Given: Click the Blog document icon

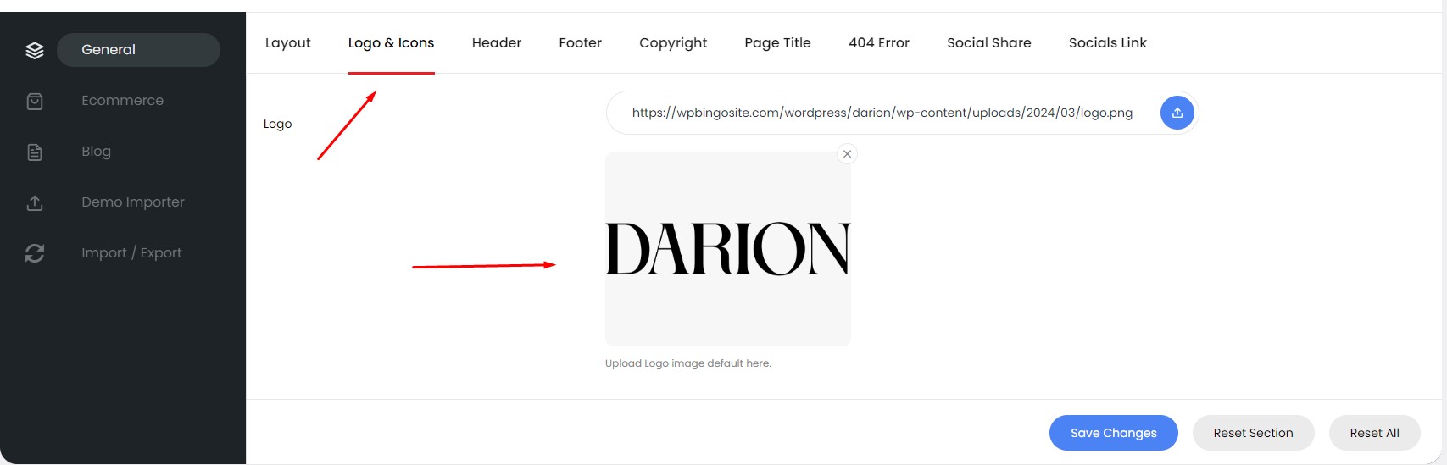Looking at the screenshot, I should pos(35,152).
